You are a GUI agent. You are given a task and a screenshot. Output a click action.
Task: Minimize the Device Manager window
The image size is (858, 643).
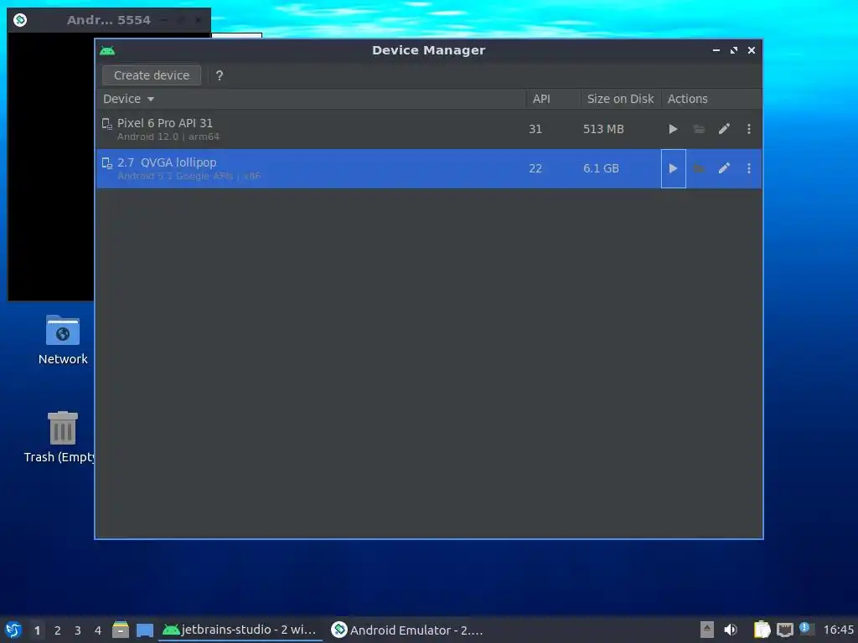pos(716,50)
